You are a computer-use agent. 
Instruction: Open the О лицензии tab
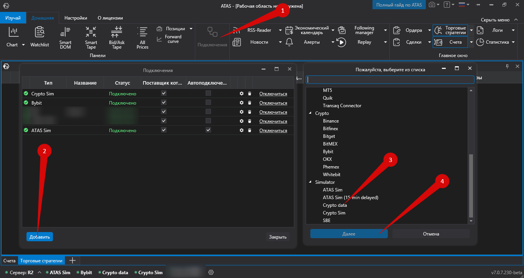[x=110, y=18]
